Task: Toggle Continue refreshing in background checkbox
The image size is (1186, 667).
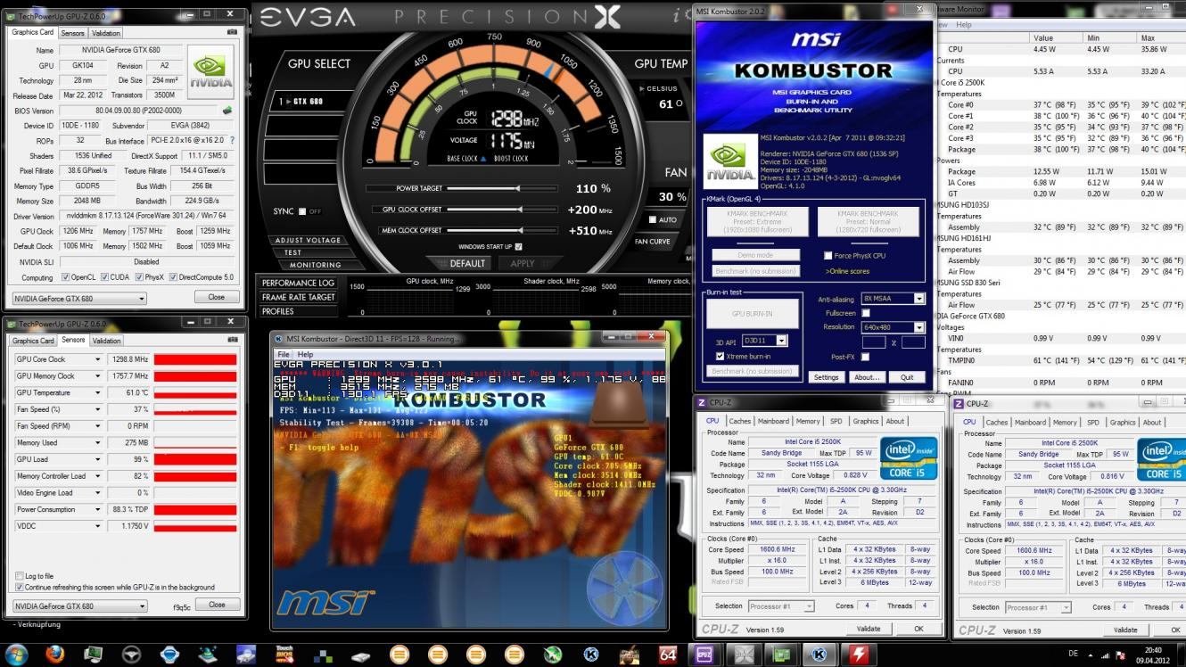Action: pyautogui.click(x=20, y=587)
